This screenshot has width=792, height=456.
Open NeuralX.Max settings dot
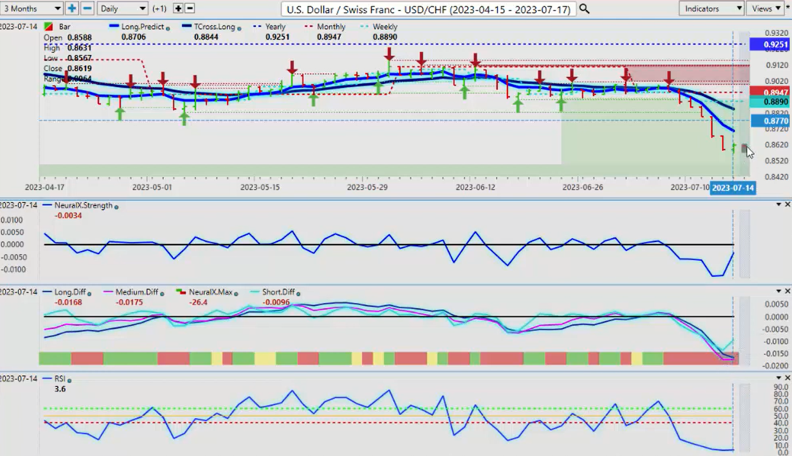click(236, 293)
